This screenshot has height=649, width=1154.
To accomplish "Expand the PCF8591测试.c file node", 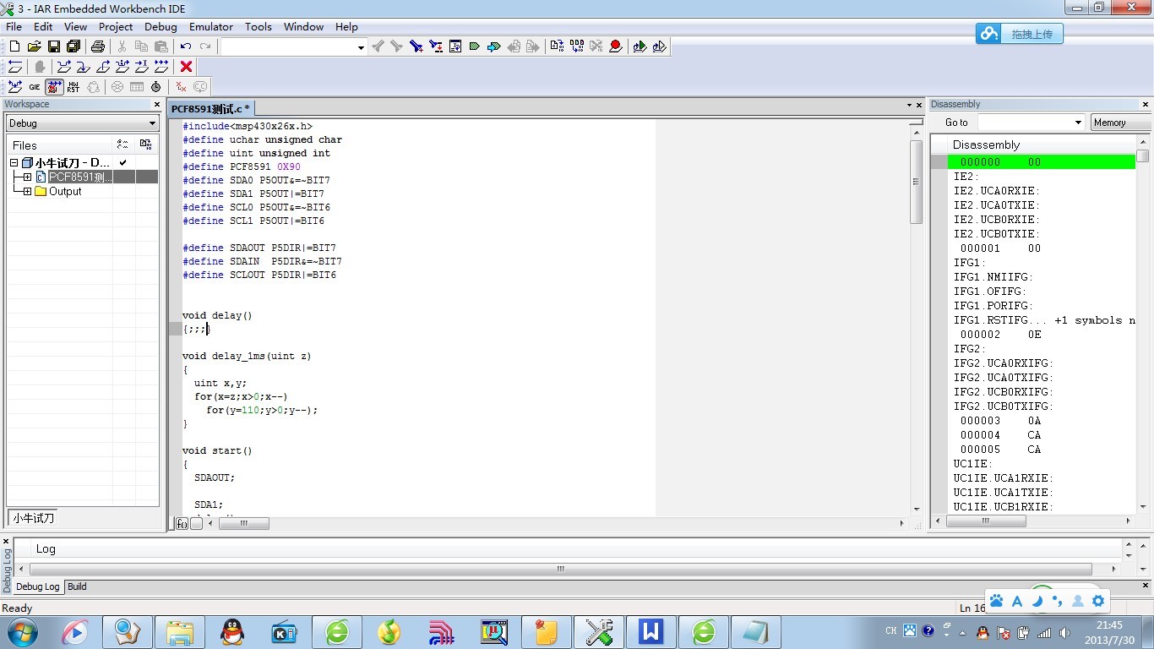I will pos(27,177).
